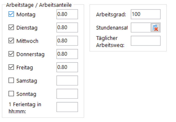Disable Dienstag as a workday
Screen dimensions: 176x122
[x=11, y=28]
